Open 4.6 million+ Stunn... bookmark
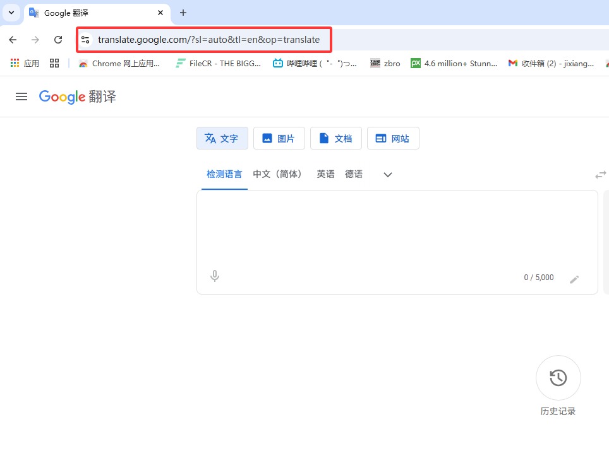This screenshot has width=609, height=451. (454, 63)
